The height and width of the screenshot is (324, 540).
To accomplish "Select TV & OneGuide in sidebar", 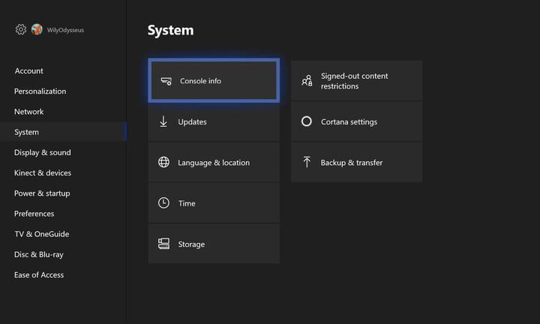I will pyautogui.click(x=42, y=234).
